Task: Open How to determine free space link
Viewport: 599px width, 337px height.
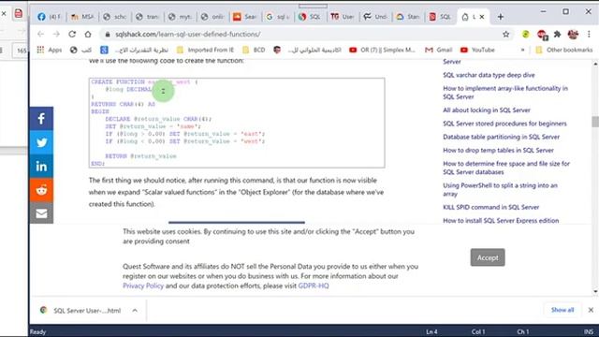Action: (506, 168)
